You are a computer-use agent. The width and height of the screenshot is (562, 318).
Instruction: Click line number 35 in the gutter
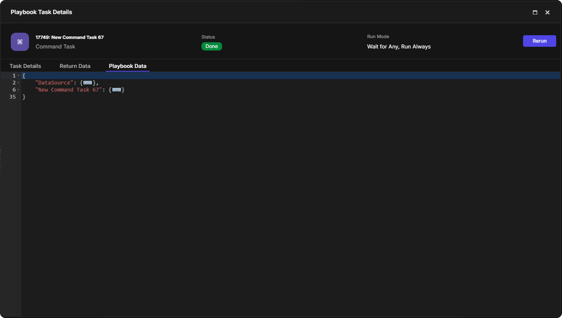click(12, 97)
